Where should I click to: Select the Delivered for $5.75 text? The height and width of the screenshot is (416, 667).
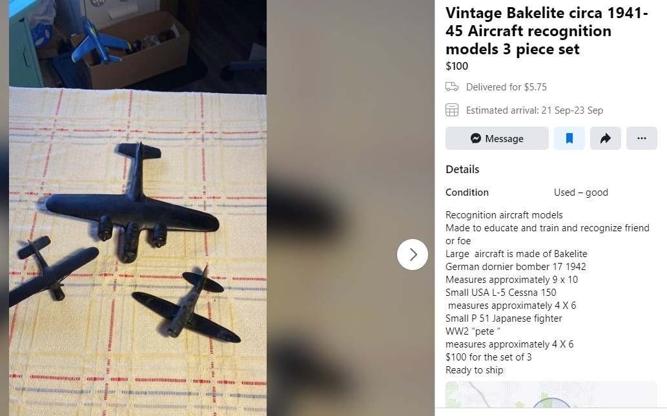pos(506,87)
